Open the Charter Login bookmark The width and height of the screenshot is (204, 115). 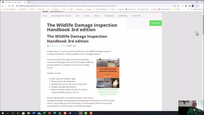coord(131,9)
